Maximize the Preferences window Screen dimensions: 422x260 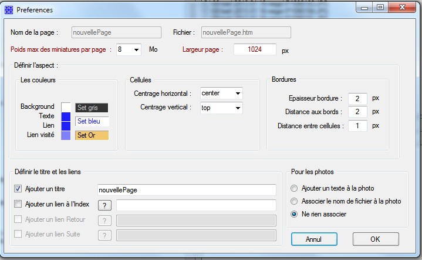click(x=380, y=8)
